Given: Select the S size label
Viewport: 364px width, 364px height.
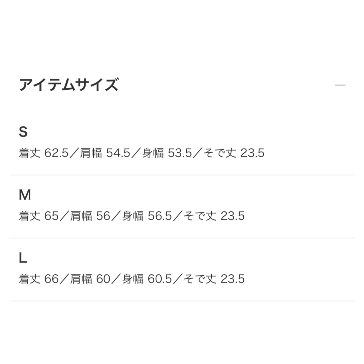Looking at the screenshot, I should (23, 132).
